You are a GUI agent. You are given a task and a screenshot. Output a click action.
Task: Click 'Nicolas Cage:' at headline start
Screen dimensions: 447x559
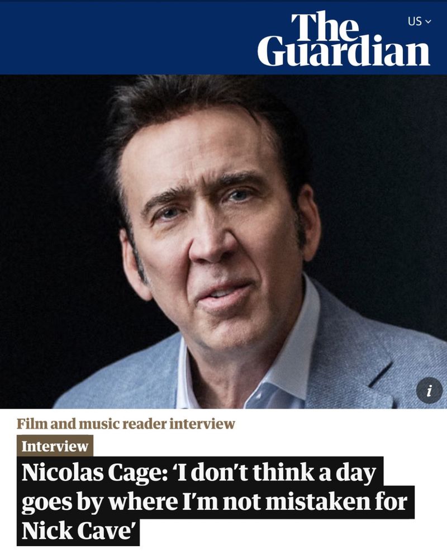(94, 472)
